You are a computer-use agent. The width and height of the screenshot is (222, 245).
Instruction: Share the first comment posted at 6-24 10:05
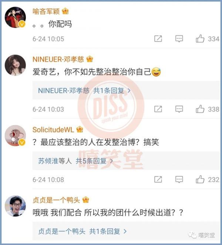(158, 39)
